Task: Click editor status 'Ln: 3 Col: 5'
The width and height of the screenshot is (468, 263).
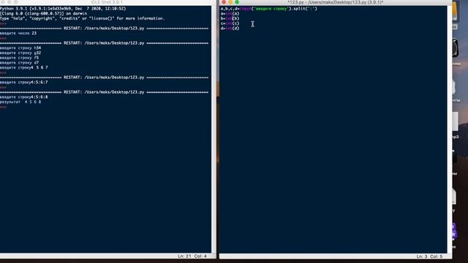Action: (429, 256)
